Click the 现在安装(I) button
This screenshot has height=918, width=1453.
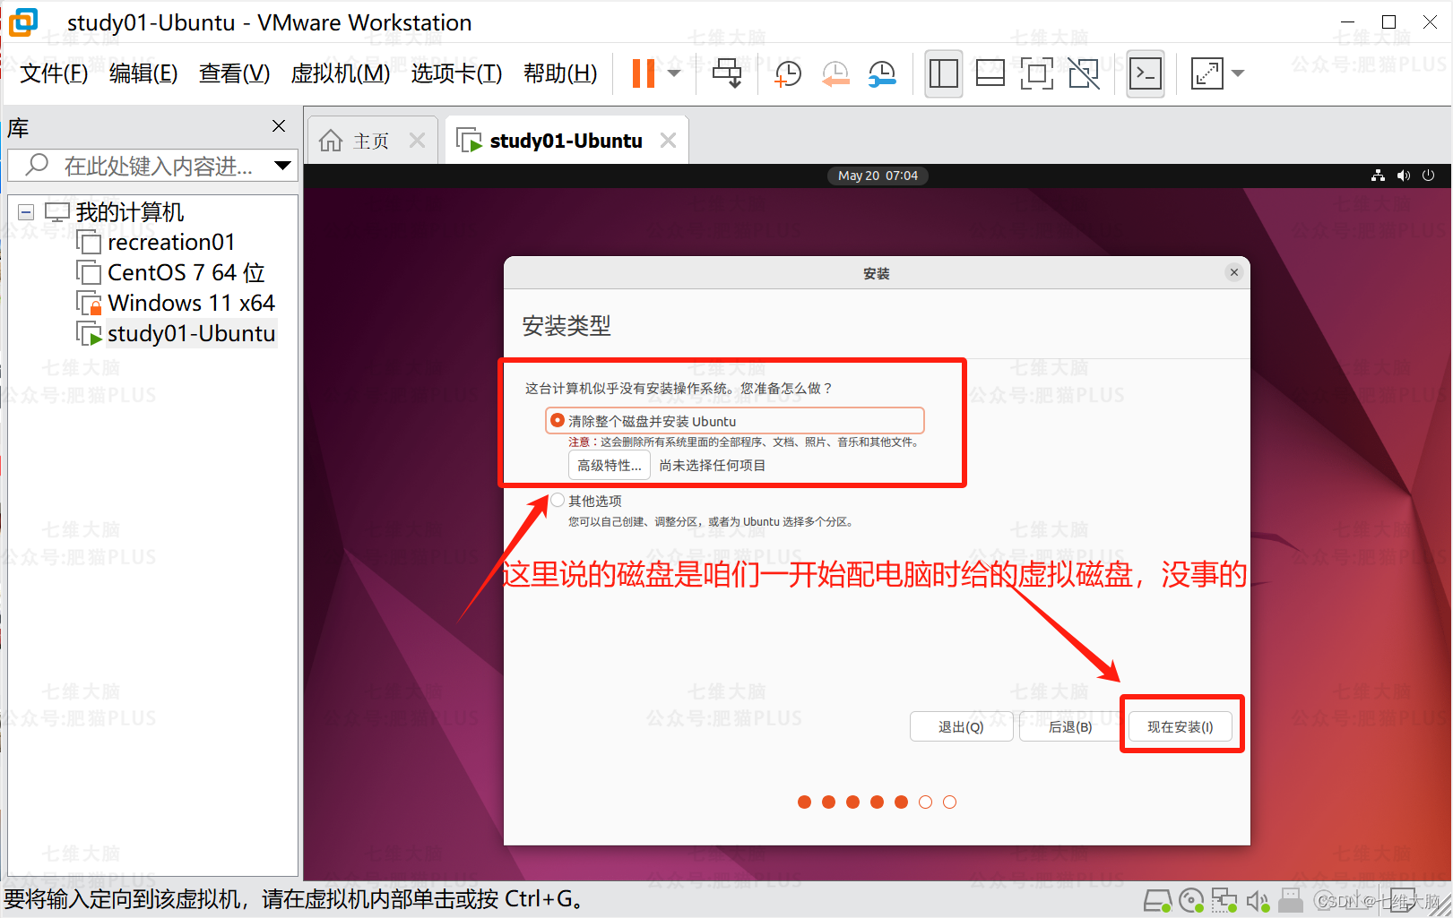point(1180,726)
